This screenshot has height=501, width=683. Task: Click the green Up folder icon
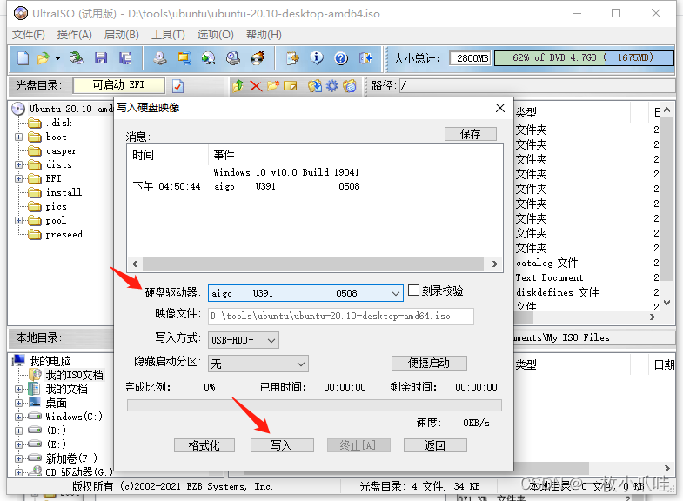[238, 86]
